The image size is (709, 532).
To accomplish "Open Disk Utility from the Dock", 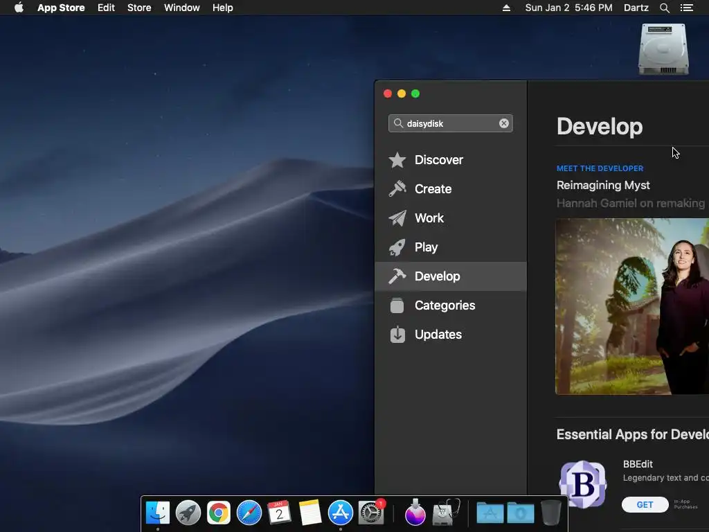I will point(446,513).
